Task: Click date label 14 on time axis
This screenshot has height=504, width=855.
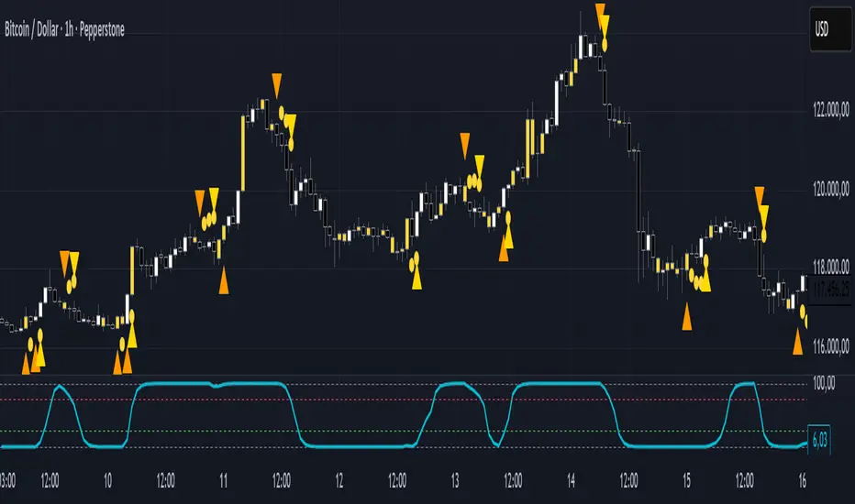Action: (571, 480)
